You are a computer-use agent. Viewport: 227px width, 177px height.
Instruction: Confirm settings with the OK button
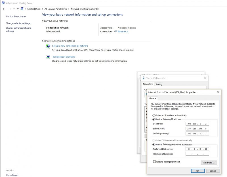[x=197, y=171]
